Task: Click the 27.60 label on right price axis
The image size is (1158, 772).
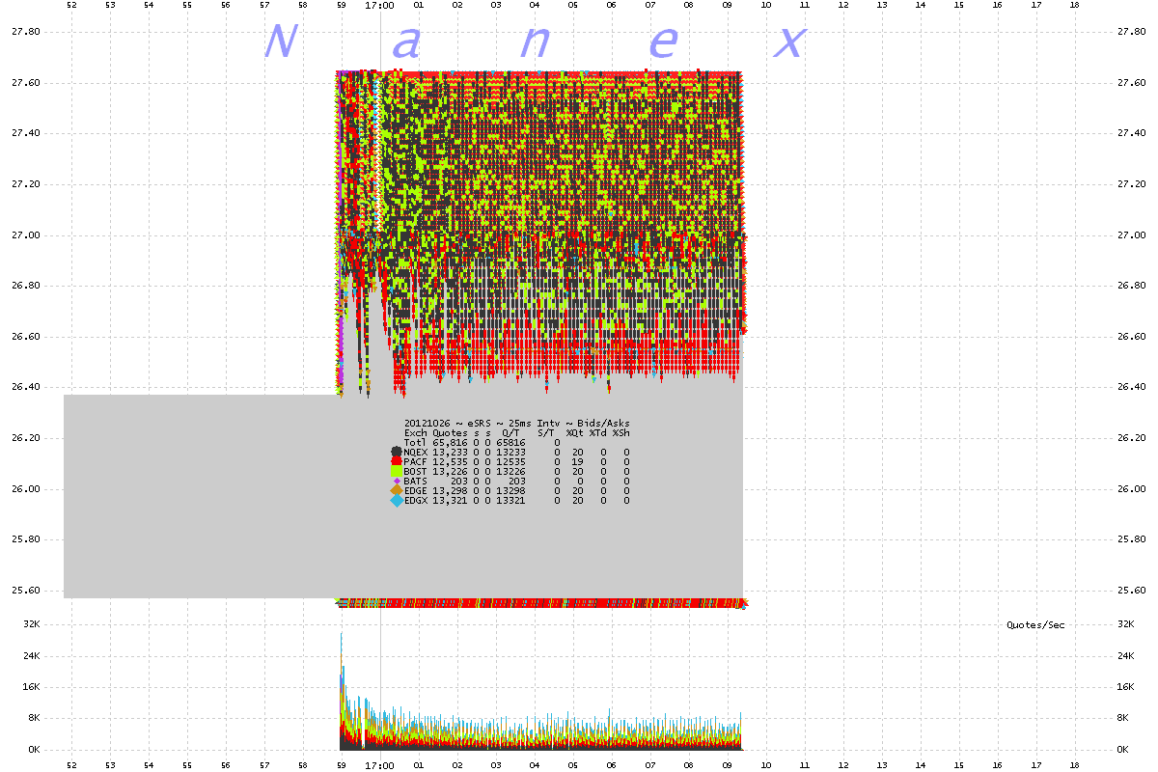Action: pos(1132,82)
